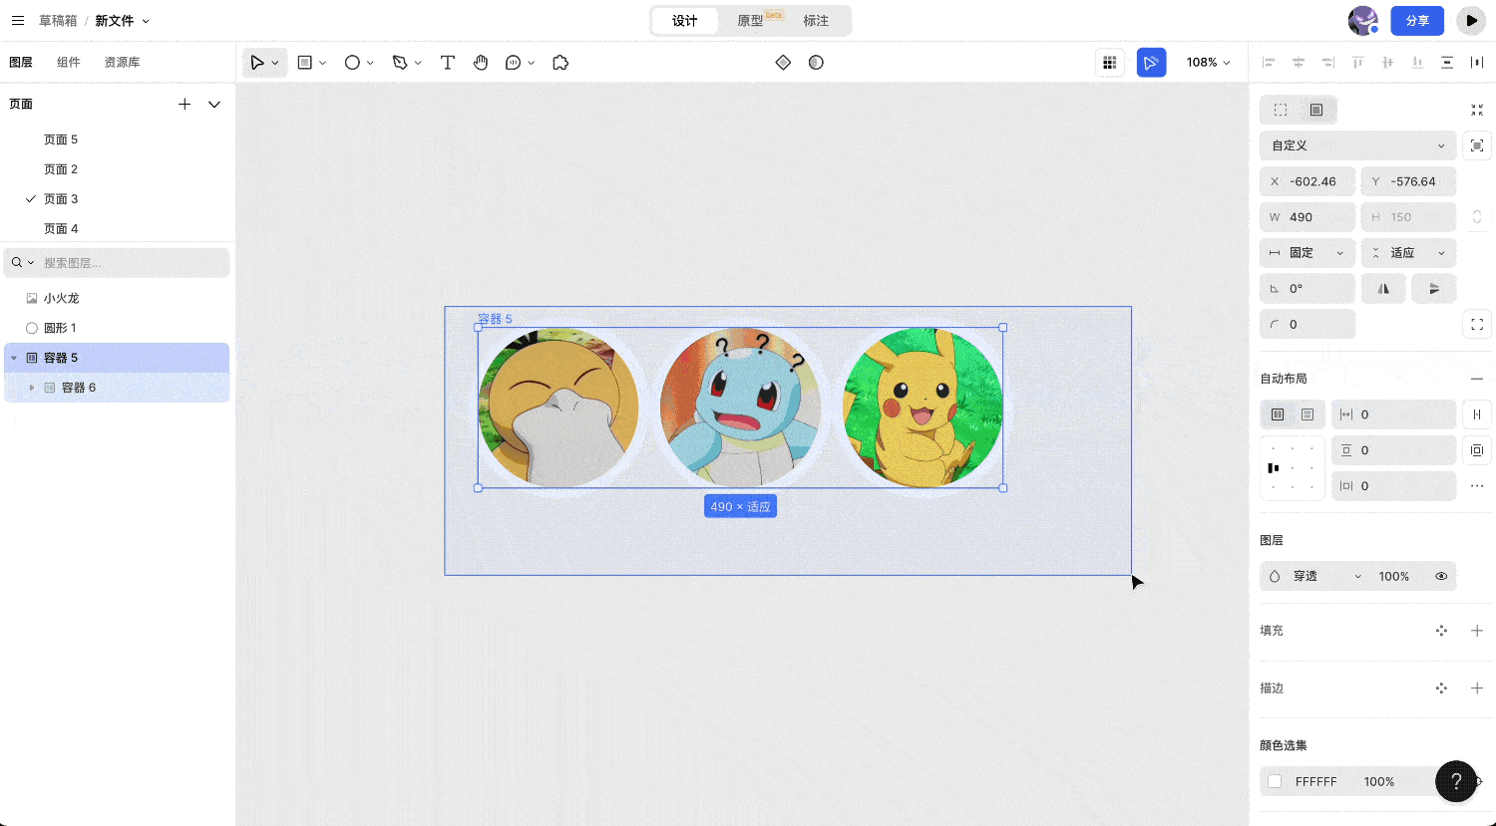Open the 图层 panel tab
This screenshot has height=826, width=1496.
coord(21,63)
